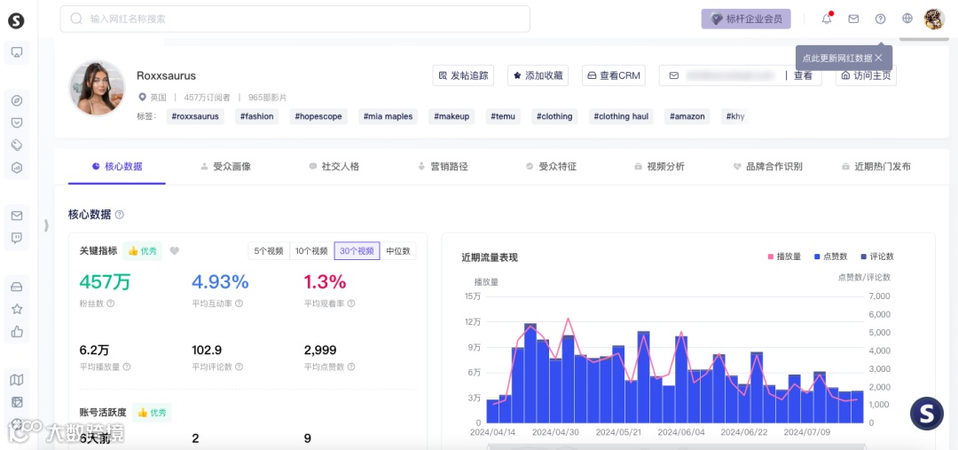958x450 pixels.
Task: Click info icon next to 粉丝数
Action: pos(111,304)
